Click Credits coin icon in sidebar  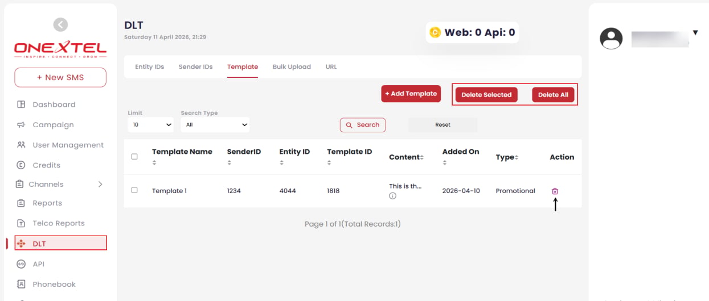(21, 165)
